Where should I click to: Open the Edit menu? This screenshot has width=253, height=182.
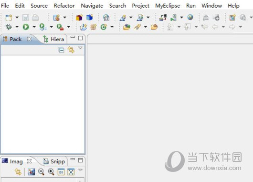point(20,6)
